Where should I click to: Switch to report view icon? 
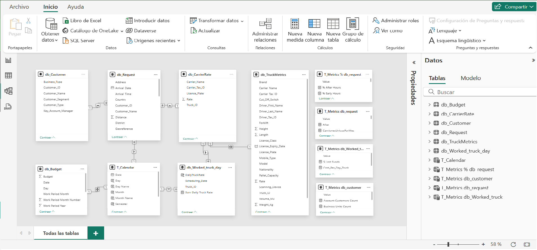click(8, 60)
